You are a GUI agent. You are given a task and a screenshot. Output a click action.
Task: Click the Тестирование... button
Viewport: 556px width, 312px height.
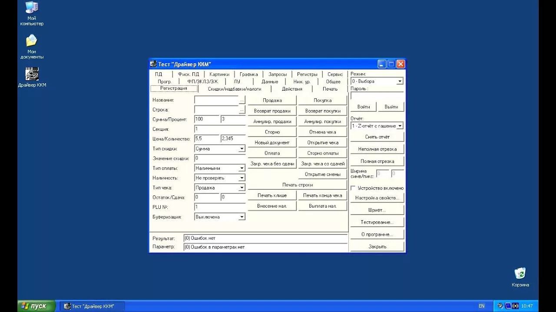click(377, 222)
